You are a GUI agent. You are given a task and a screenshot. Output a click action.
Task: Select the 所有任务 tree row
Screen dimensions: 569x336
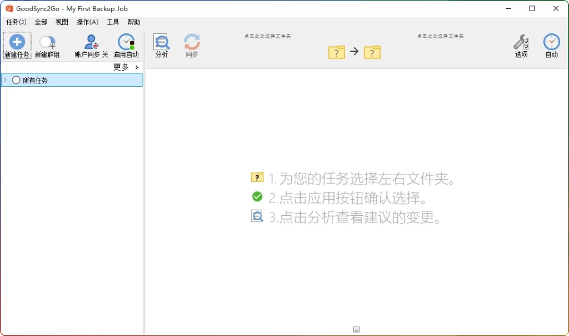pyautogui.click(x=72, y=80)
